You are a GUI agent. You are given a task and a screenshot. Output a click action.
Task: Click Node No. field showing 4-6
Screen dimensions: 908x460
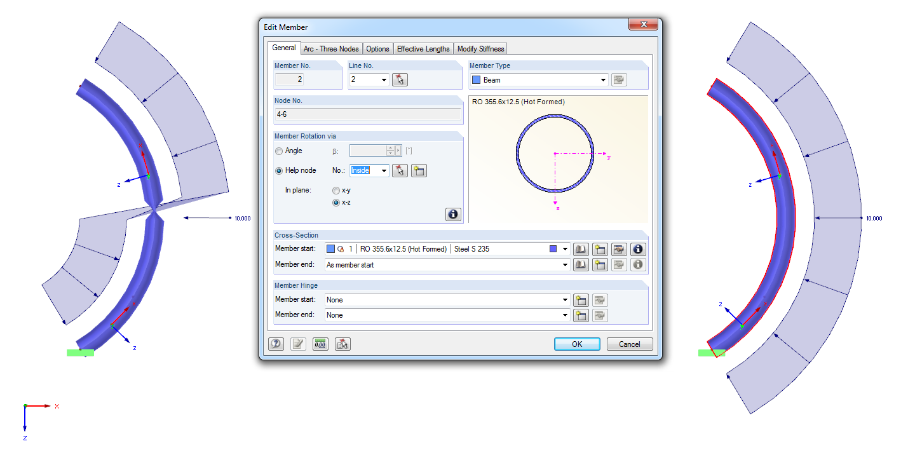[x=368, y=114]
